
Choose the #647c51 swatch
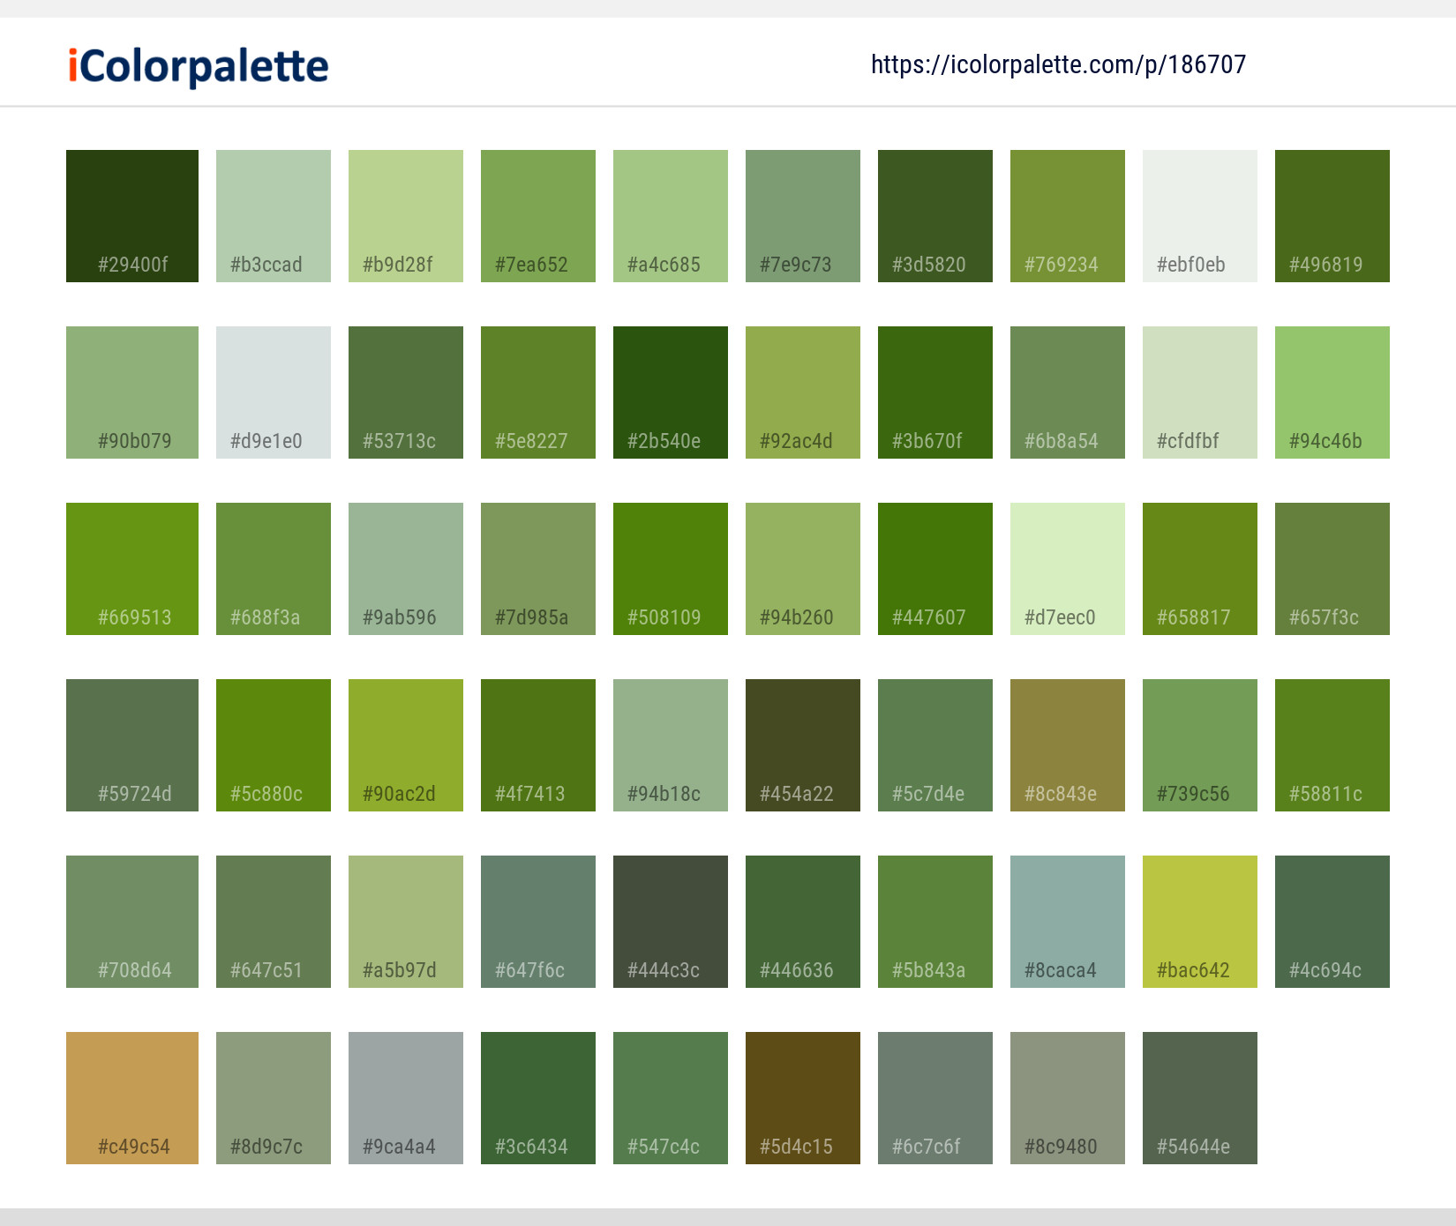(x=274, y=922)
